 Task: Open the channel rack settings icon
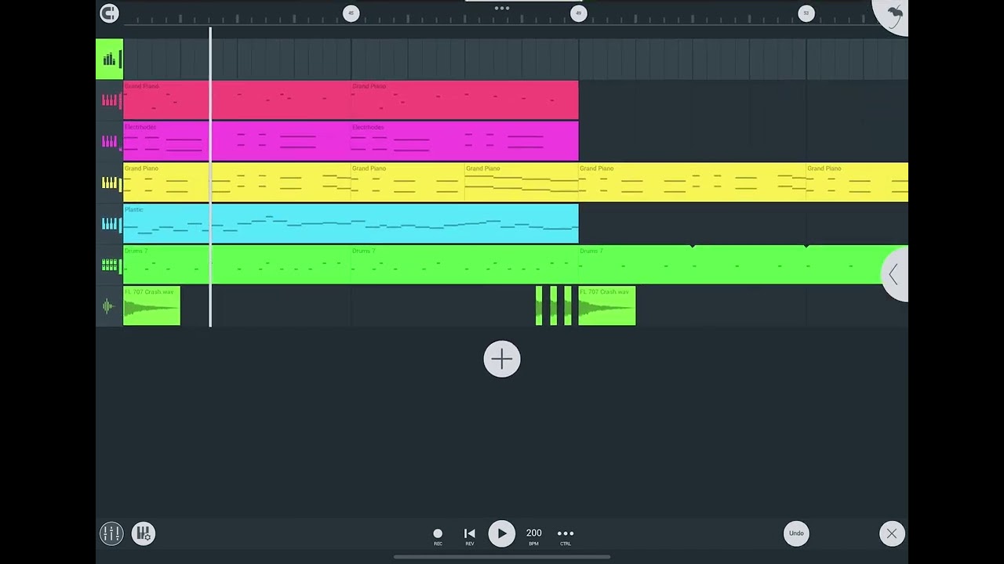pyautogui.click(x=144, y=533)
